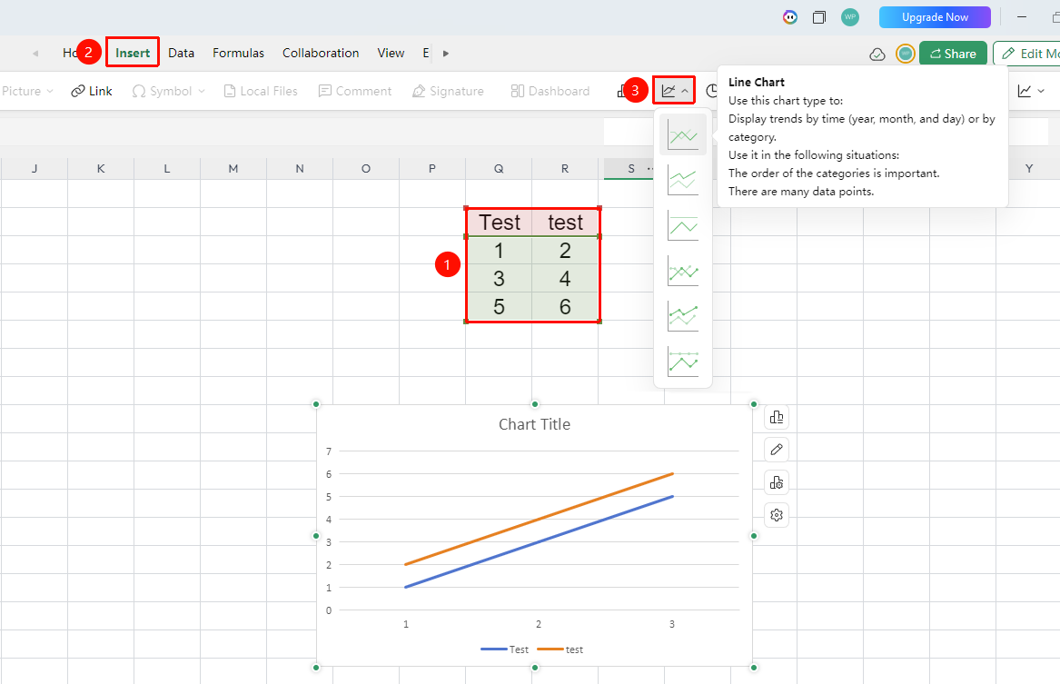
Task: Select column header R
Action: (x=564, y=168)
